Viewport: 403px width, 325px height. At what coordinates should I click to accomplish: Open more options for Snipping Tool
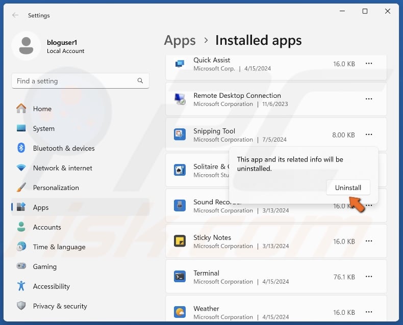point(369,134)
